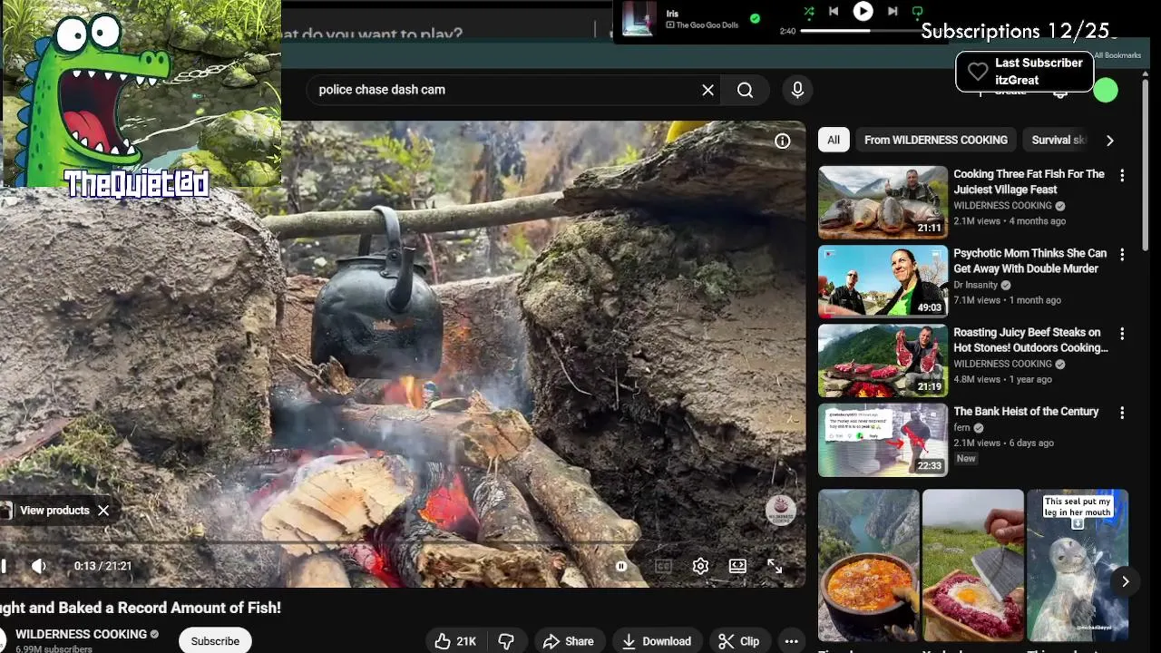Dislike the video
This screenshot has width=1161, height=653.
pyautogui.click(x=507, y=641)
